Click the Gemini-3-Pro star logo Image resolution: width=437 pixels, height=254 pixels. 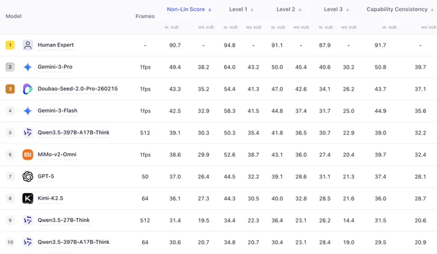(28, 67)
